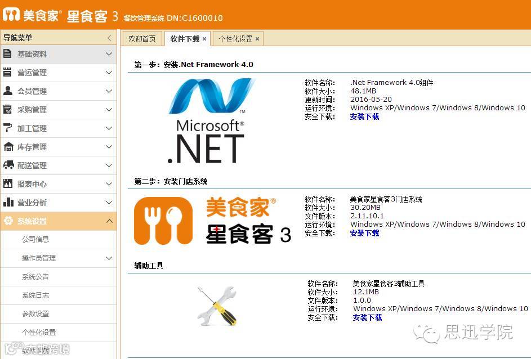Image resolution: width=531 pixels, height=359 pixels.
Task: Click the 加工管理 tool icon
Action: coord(7,128)
